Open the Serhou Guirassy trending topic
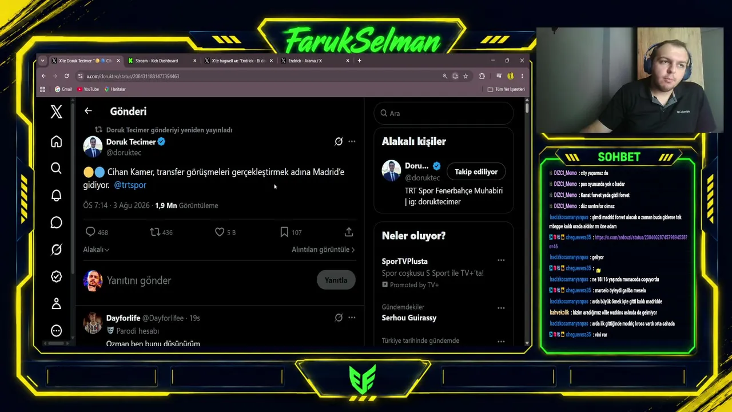Image resolution: width=732 pixels, height=412 pixels. tap(409, 318)
